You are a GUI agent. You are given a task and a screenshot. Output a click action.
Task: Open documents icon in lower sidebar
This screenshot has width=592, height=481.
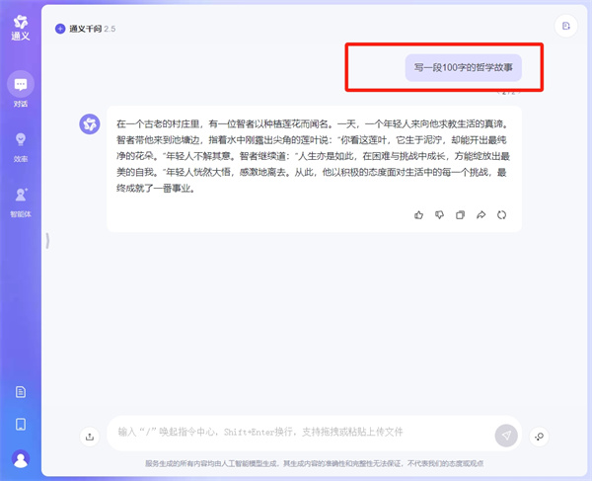click(20, 392)
